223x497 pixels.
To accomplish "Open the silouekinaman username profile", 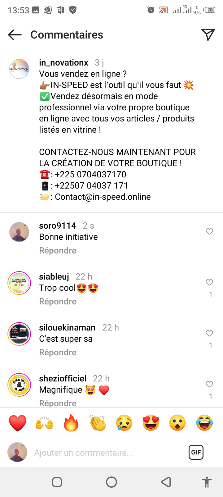I will pos(67,327).
